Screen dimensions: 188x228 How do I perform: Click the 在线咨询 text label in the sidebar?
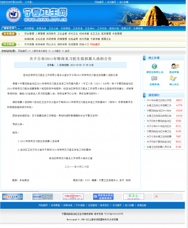tap(155, 84)
